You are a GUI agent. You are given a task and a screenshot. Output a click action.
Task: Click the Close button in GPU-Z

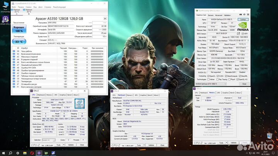click(244, 84)
